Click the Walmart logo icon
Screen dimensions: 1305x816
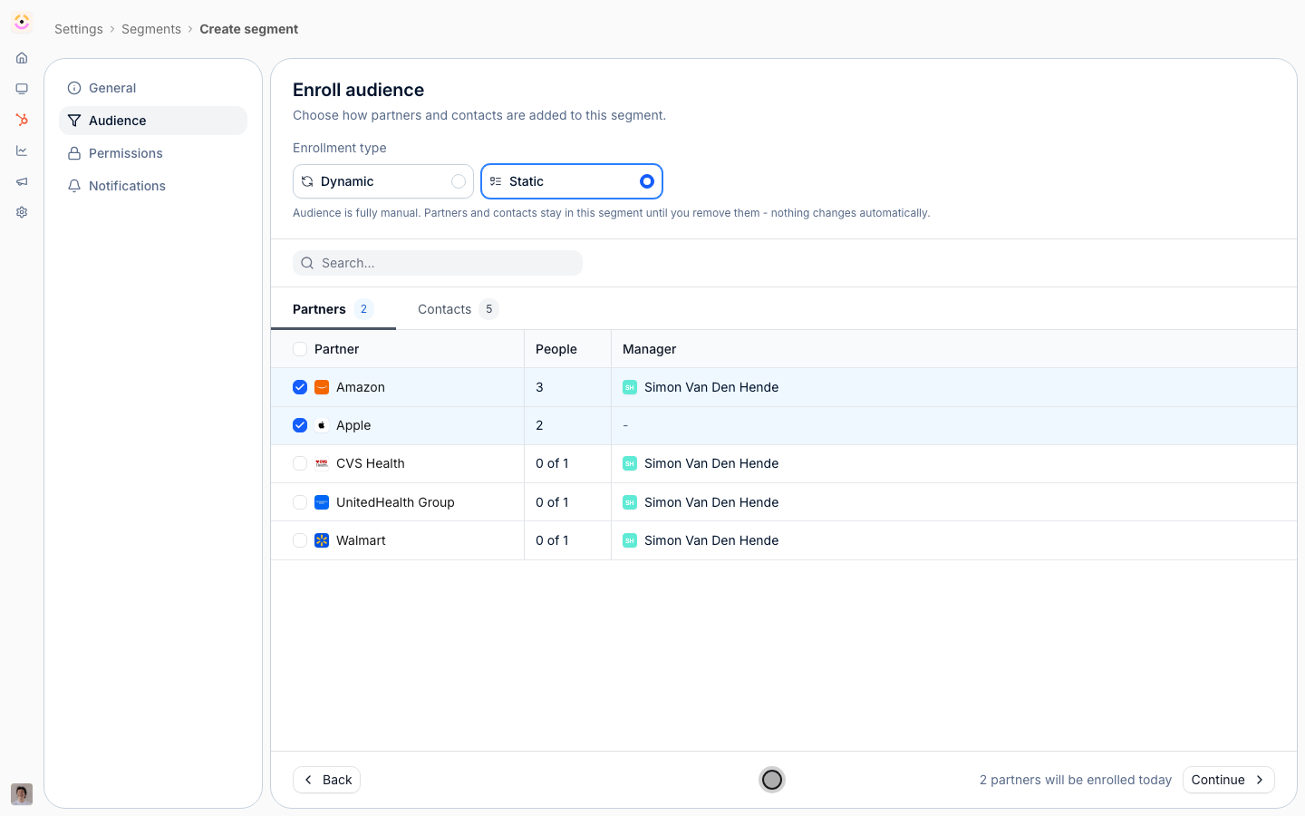[322, 540]
